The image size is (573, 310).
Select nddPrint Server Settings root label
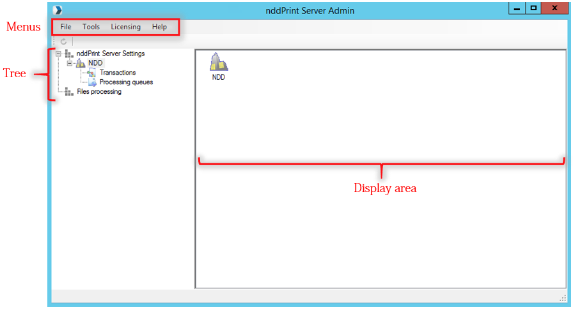(x=110, y=54)
